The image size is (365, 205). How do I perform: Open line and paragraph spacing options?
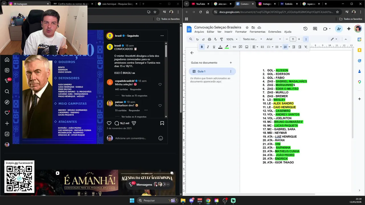tap(262, 47)
